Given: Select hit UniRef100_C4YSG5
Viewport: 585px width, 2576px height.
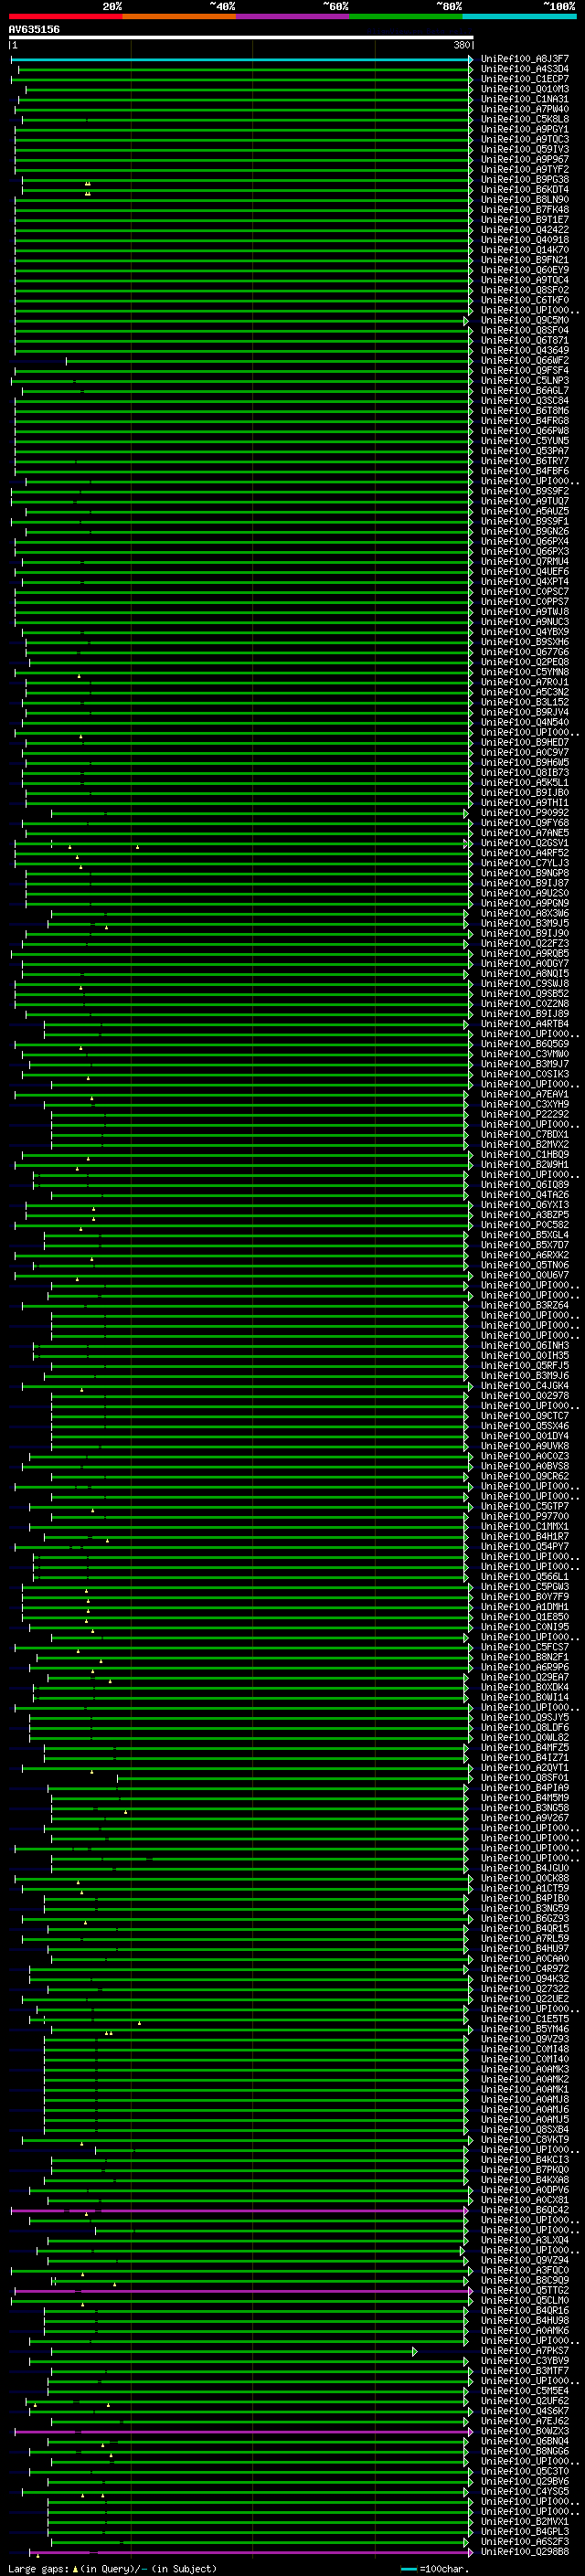Looking at the screenshot, I should (525, 2491).
